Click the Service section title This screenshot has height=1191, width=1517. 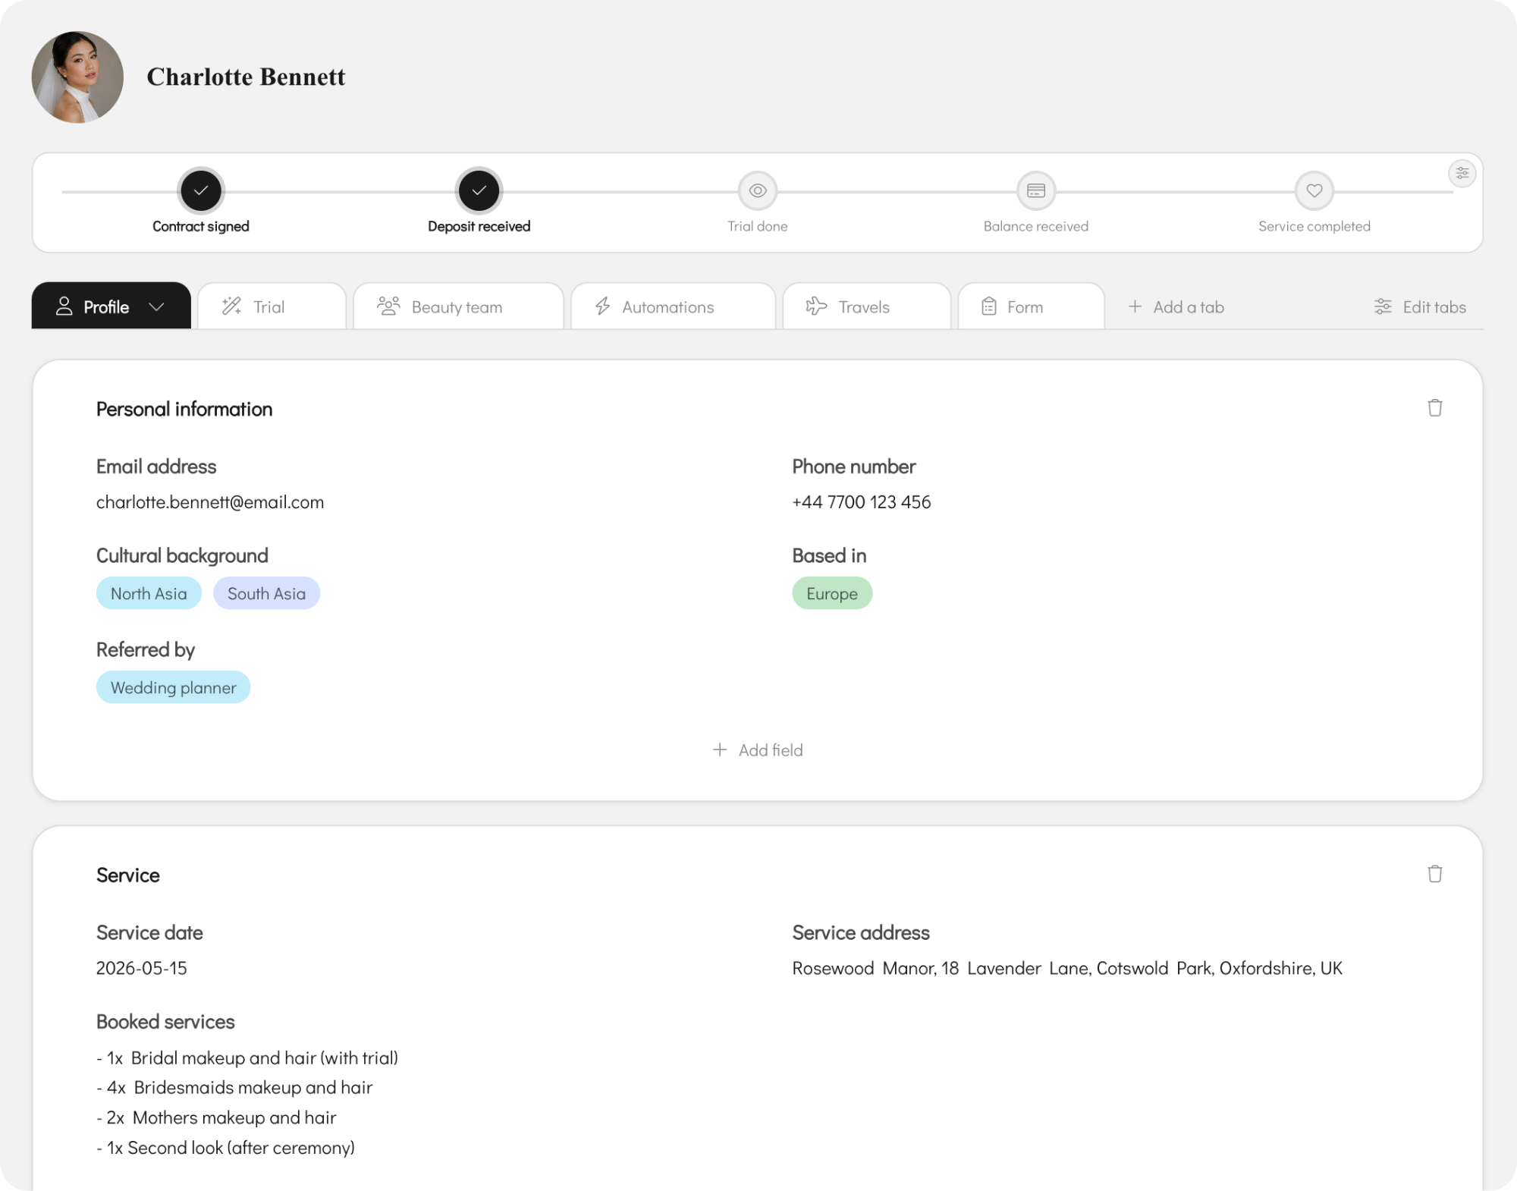128,875
